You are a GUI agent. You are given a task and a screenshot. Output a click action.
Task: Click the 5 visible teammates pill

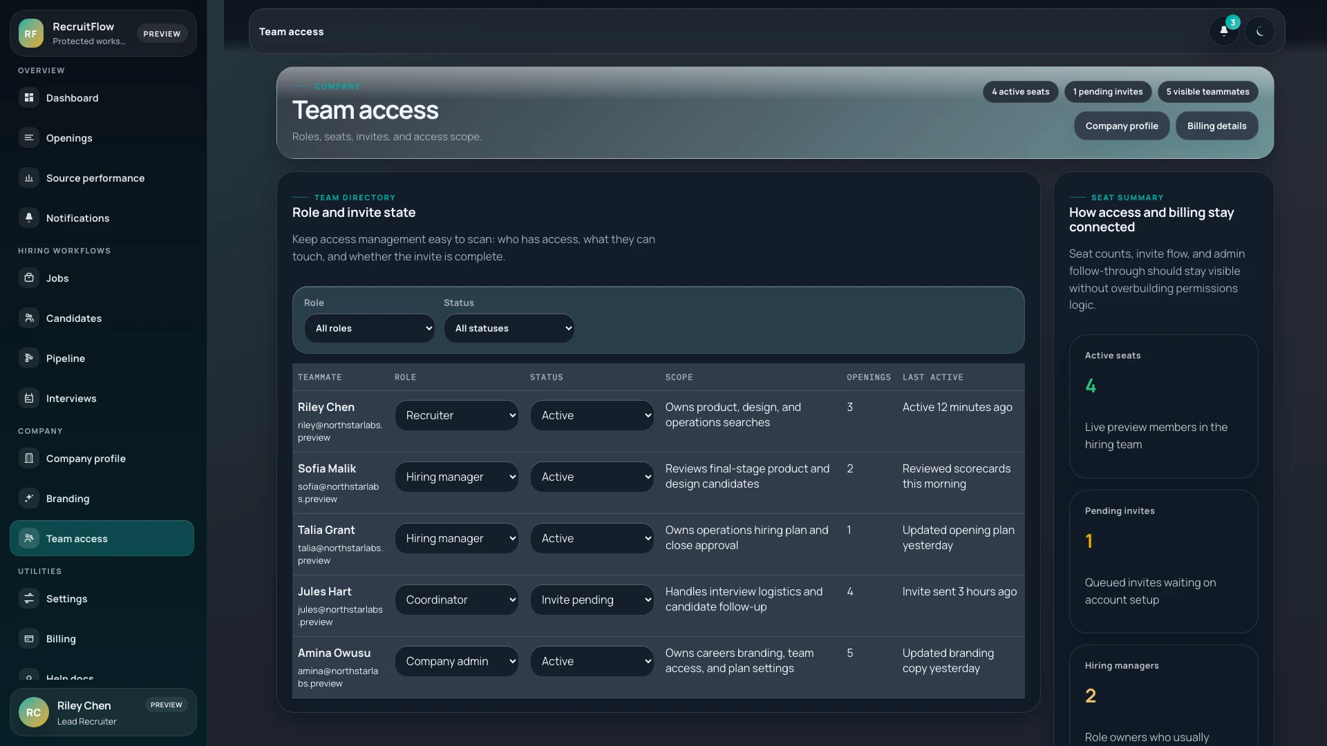[x=1207, y=92]
